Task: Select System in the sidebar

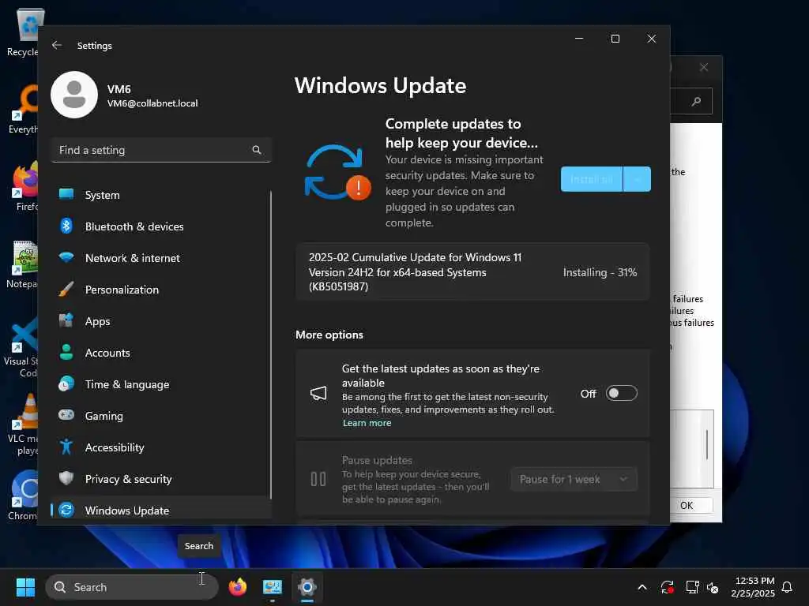Action: click(x=161, y=195)
